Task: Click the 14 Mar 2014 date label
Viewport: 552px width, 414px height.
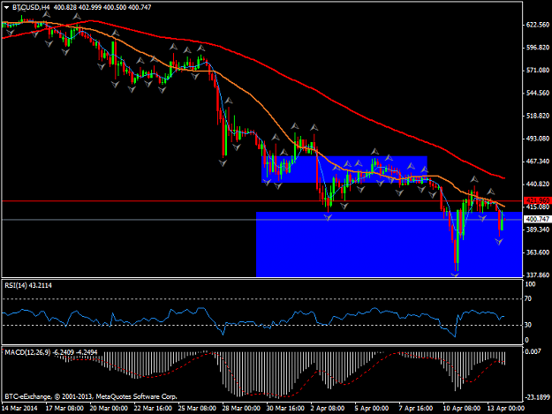Action: pyautogui.click(x=19, y=408)
